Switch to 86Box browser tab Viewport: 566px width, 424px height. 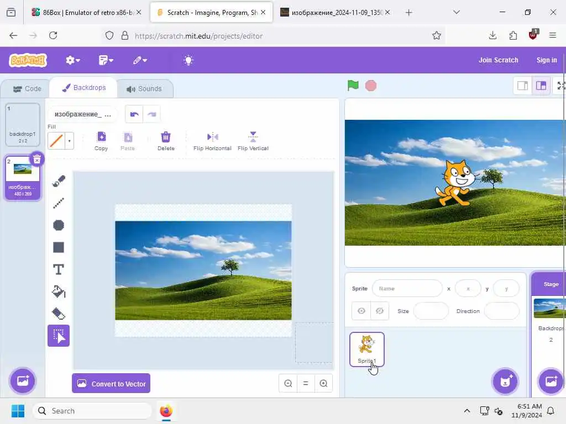[x=86, y=12]
